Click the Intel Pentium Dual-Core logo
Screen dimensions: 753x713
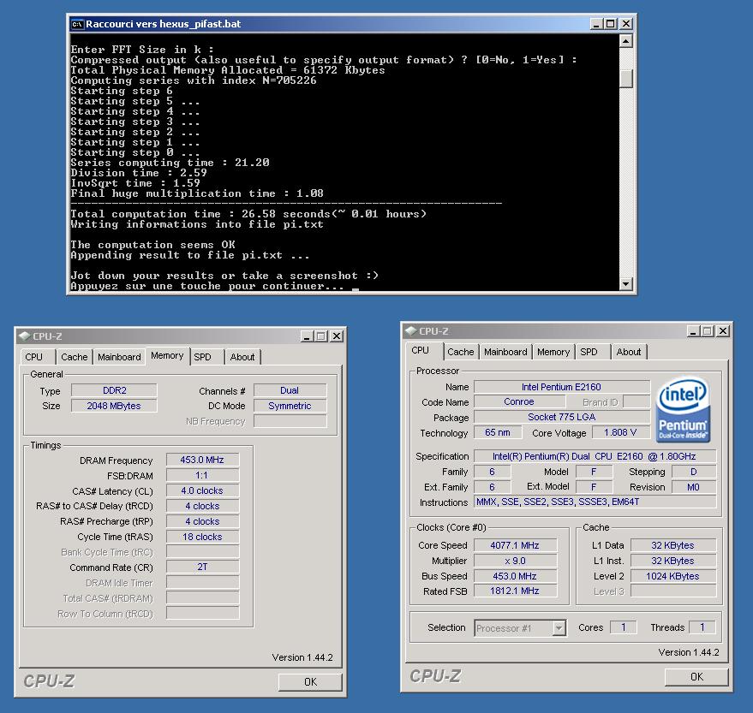[x=683, y=409]
